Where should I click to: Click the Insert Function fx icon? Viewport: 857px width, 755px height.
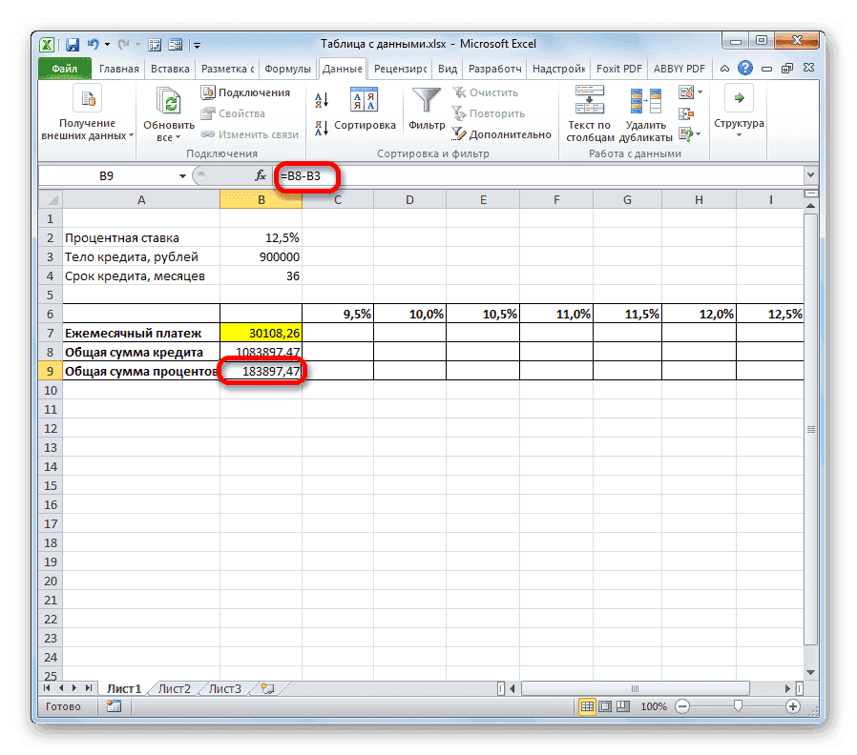[x=259, y=175]
